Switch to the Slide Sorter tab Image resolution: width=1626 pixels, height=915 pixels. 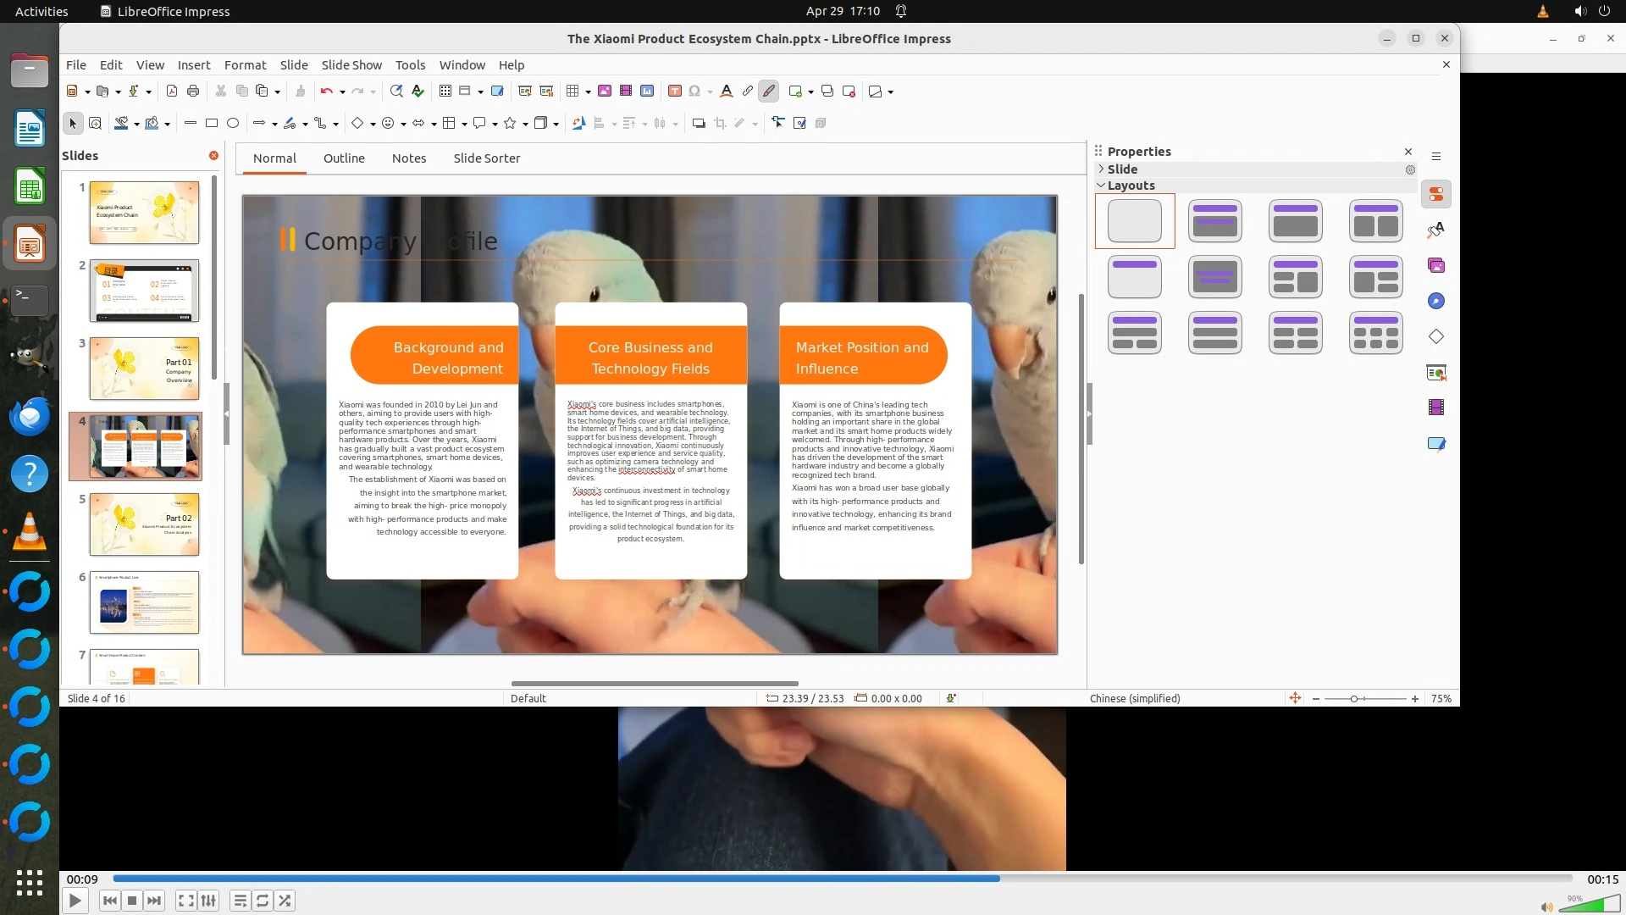pos(486,158)
